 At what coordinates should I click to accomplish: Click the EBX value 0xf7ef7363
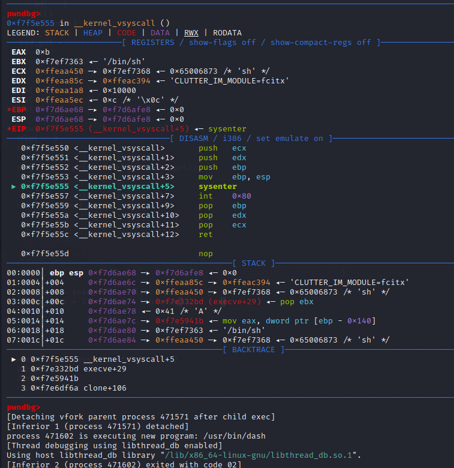(59, 62)
